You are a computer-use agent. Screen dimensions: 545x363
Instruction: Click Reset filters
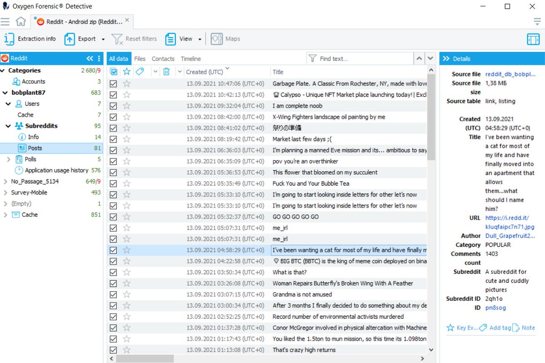(134, 39)
